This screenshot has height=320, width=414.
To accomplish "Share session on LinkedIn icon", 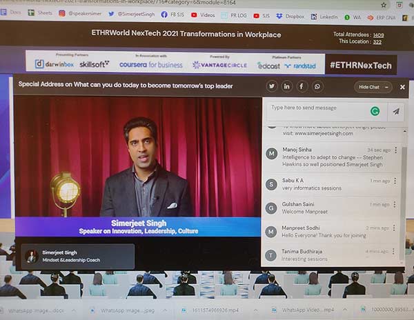I will pyautogui.click(x=287, y=86).
